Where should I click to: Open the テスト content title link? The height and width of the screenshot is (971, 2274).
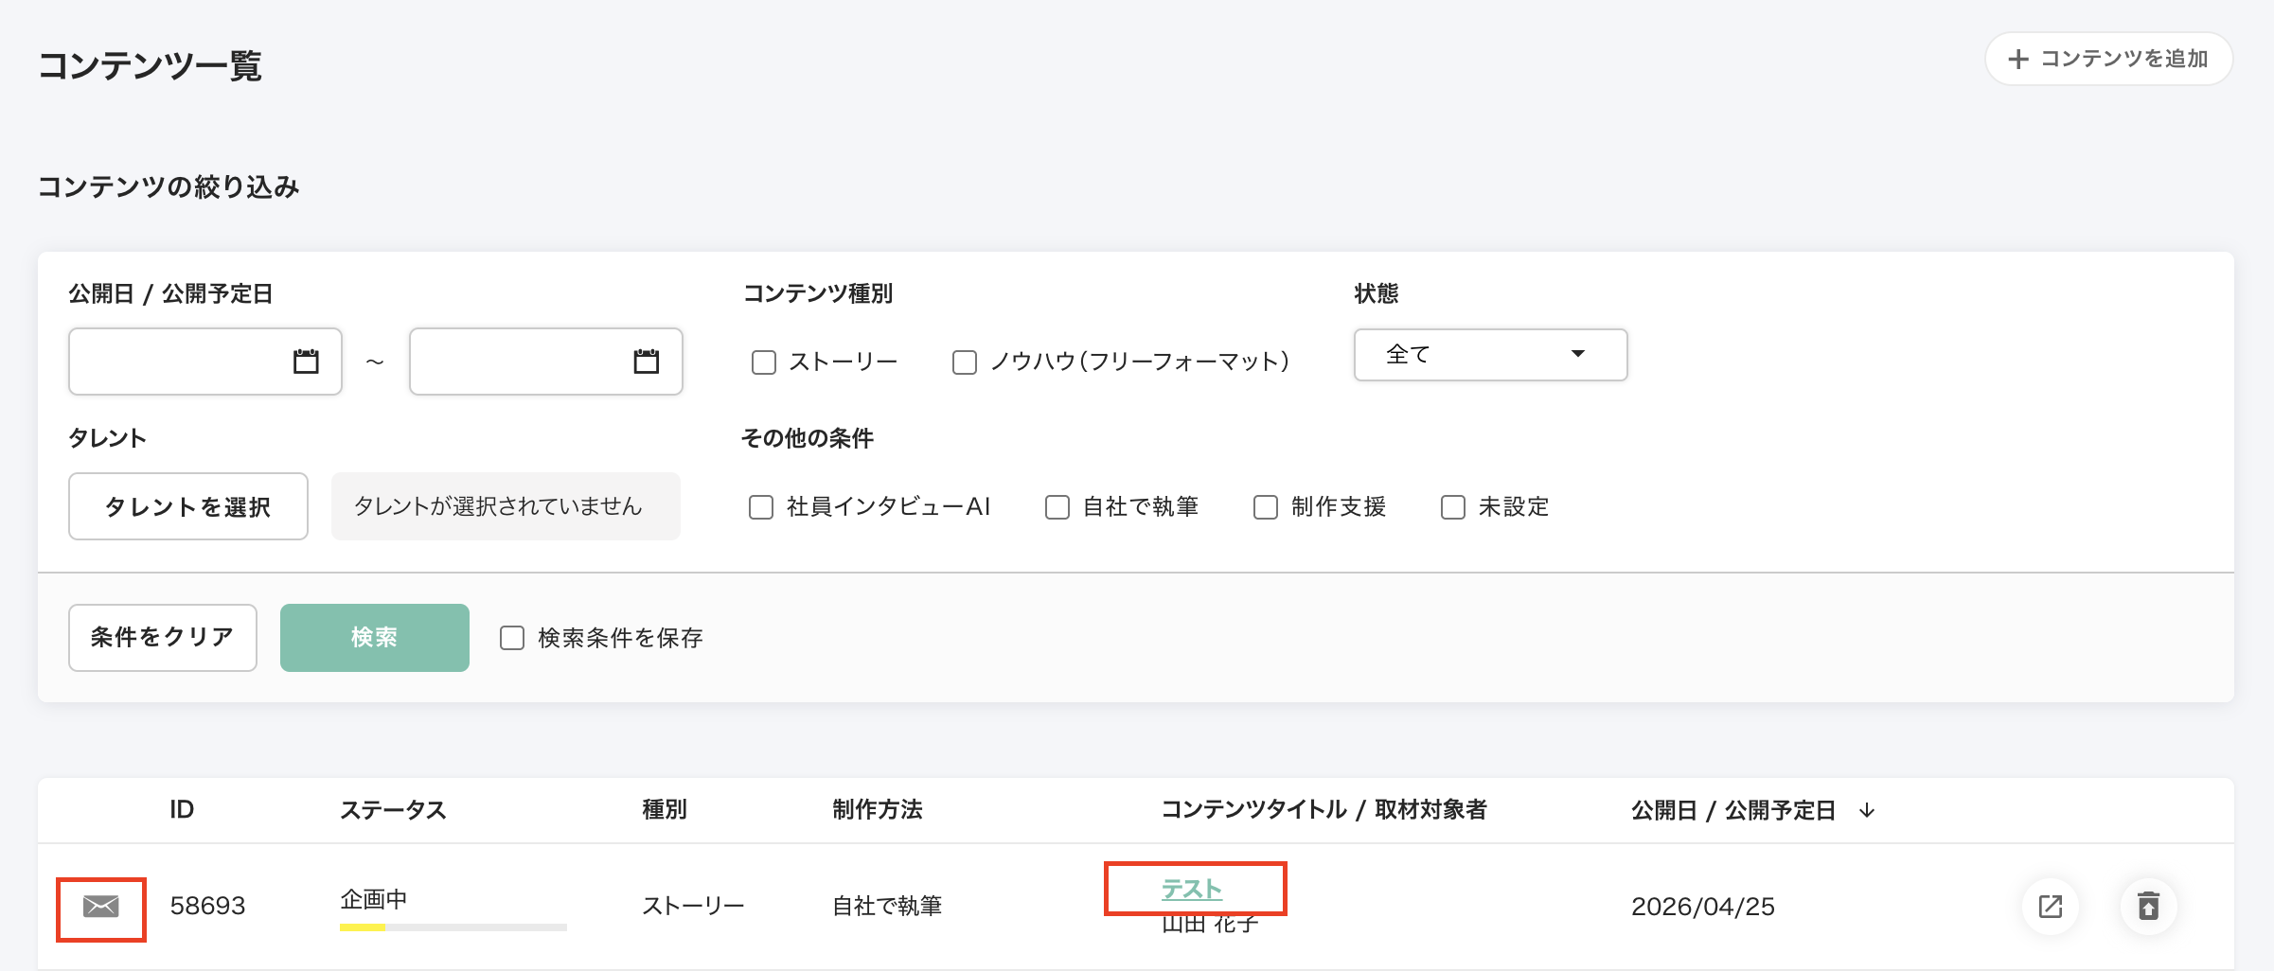pyautogui.click(x=1191, y=889)
